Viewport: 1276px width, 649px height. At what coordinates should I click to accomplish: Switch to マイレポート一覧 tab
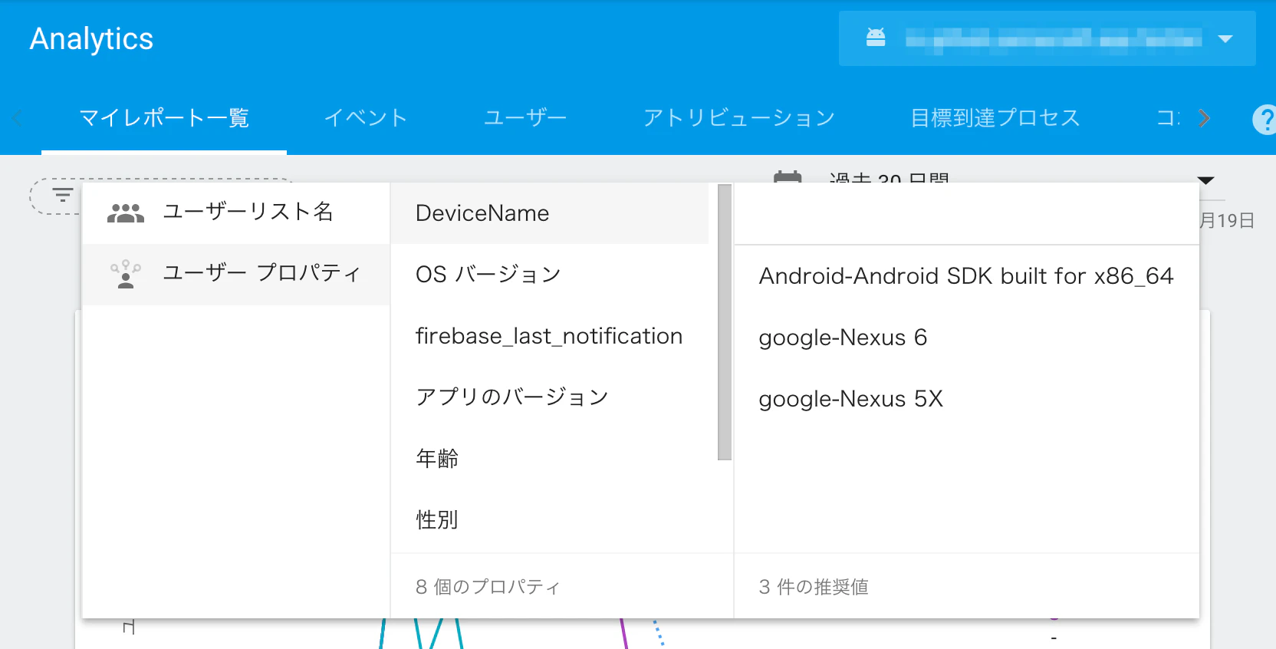point(164,118)
